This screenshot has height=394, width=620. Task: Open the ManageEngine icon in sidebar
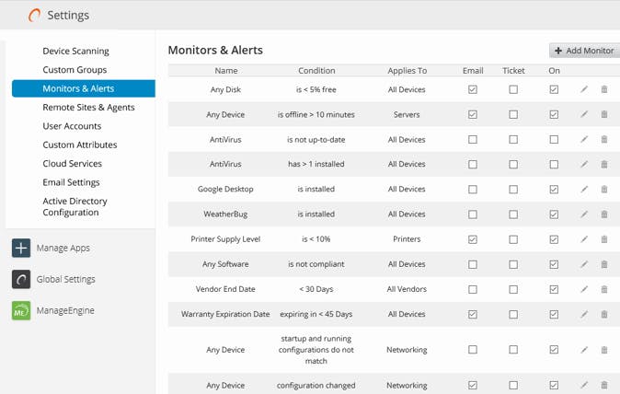(x=21, y=311)
